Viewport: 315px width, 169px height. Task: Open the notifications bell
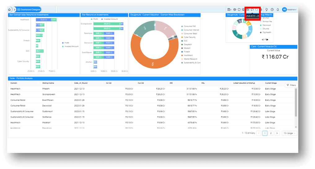pos(278,9)
